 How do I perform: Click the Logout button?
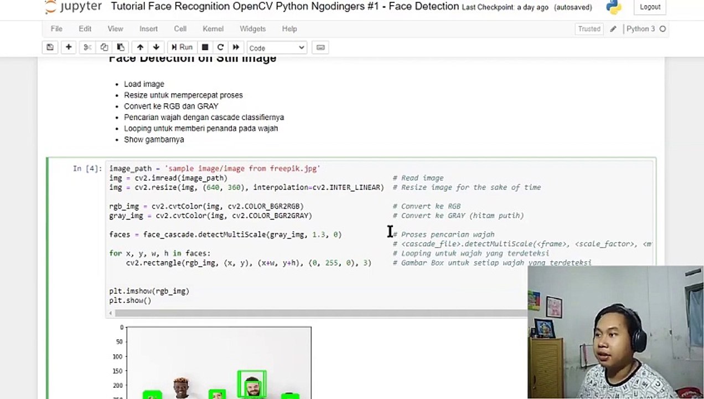point(650,7)
